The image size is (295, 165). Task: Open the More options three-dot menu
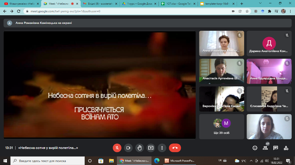pyautogui.click(x=162, y=148)
